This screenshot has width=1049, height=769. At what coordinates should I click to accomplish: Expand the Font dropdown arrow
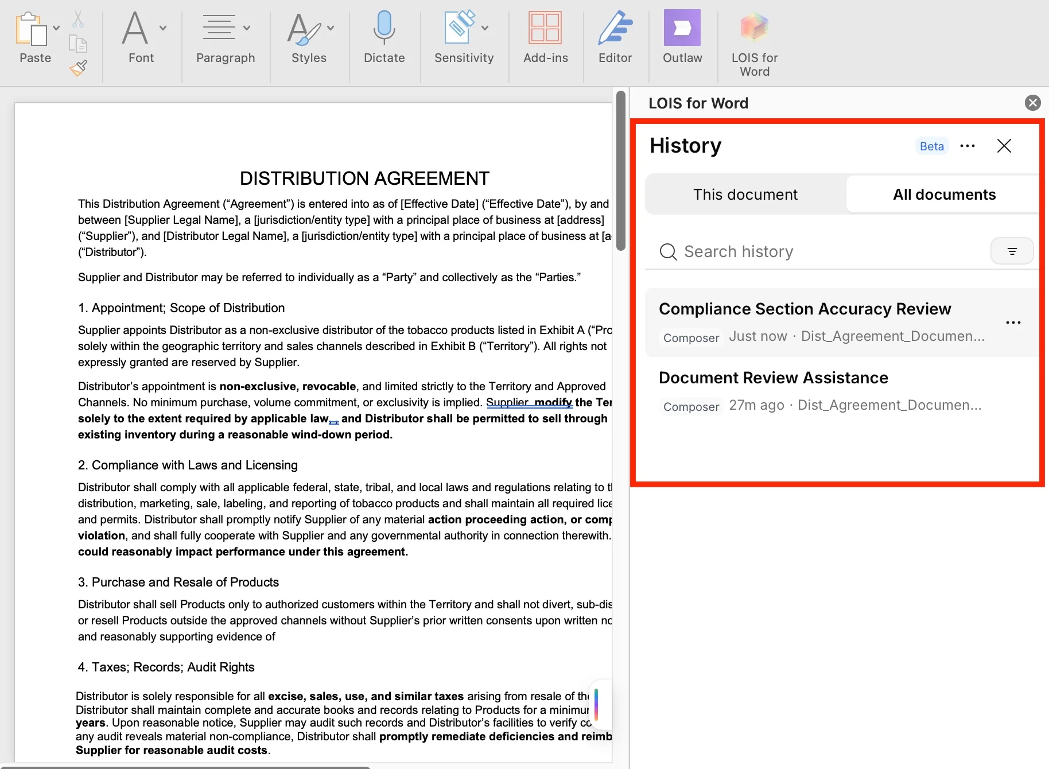pos(163,28)
